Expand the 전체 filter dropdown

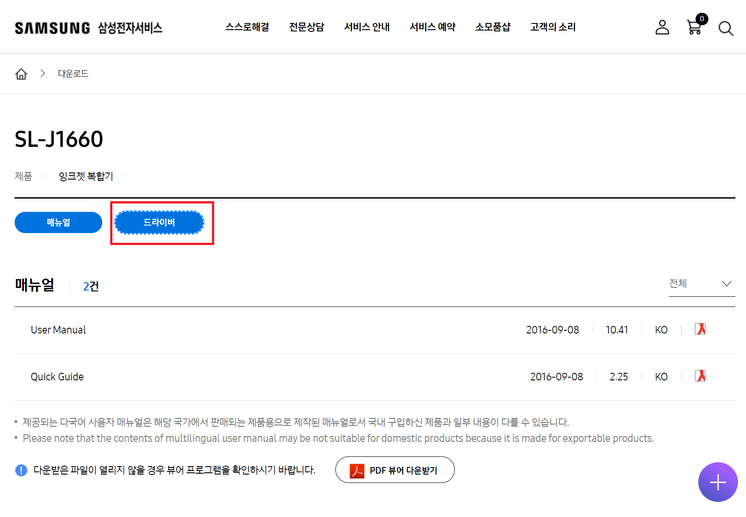pos(701,283)
